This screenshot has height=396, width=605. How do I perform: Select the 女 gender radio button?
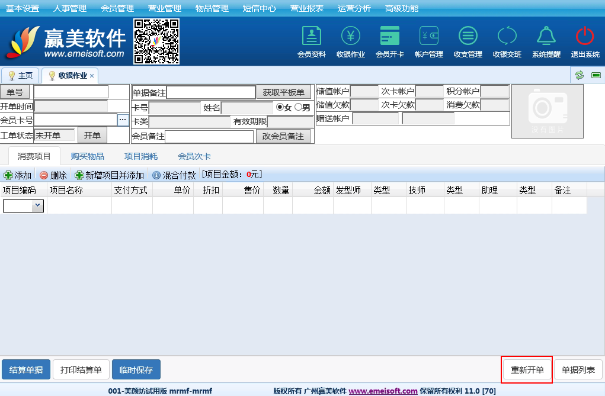(x=280, y=108)
